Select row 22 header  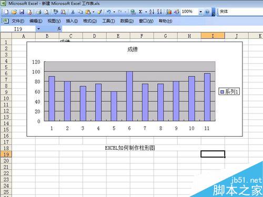[x=6, y=173]
